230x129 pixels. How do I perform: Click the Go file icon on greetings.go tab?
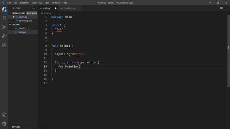point(61,8)
